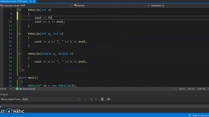Collapse the Vehicle(double a, double b) constructor block
This screenshot has width=209, height=117.
coord(20,54)
